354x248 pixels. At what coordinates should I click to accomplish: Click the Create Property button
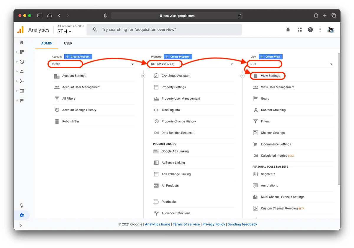[178, 57]
